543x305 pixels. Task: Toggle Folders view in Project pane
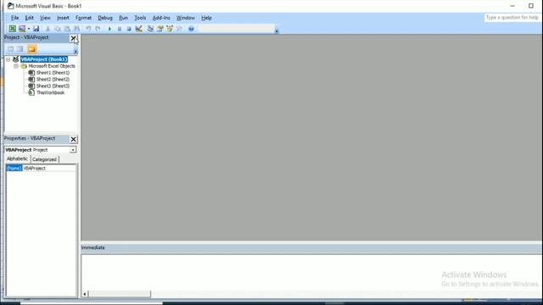click(x=32, y=49)
